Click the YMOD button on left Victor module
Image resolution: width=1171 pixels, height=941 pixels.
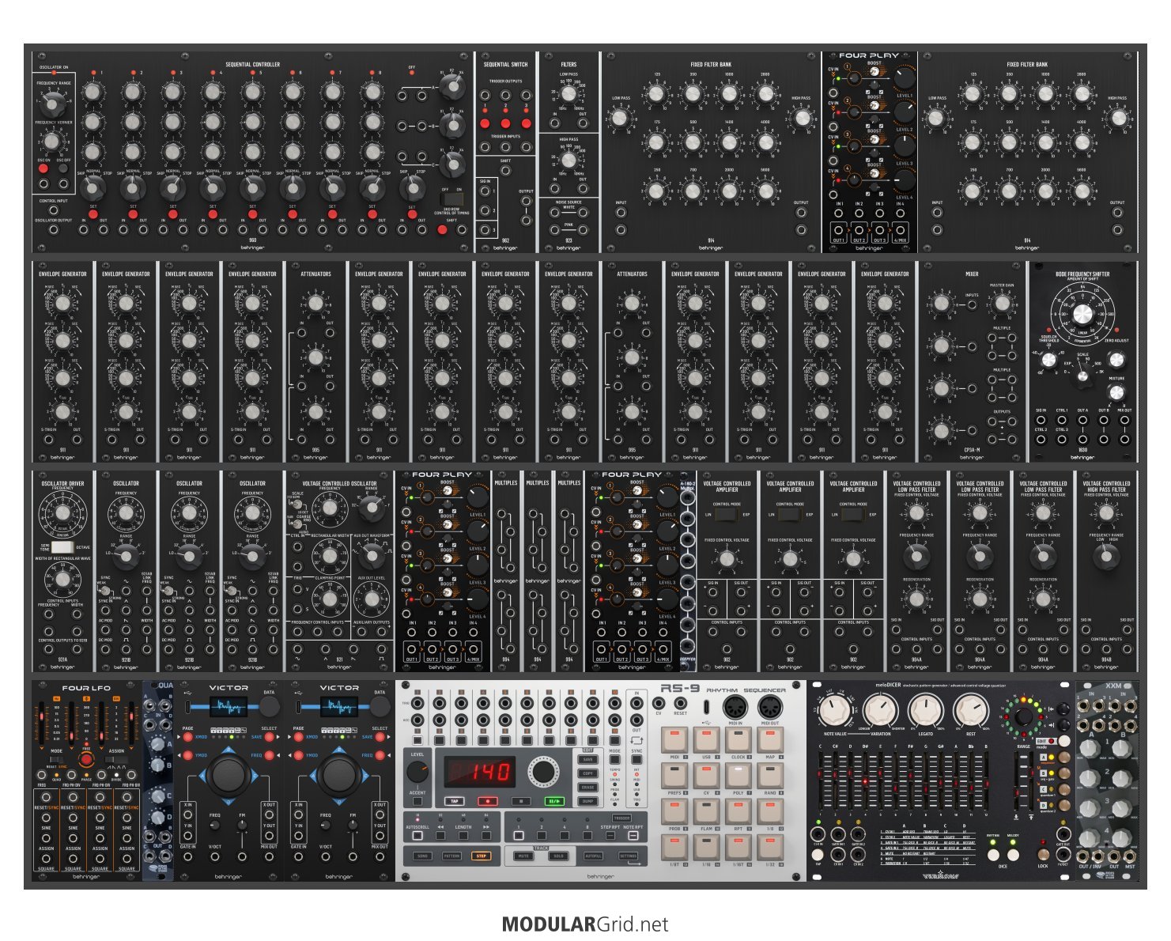click(187, 755)
